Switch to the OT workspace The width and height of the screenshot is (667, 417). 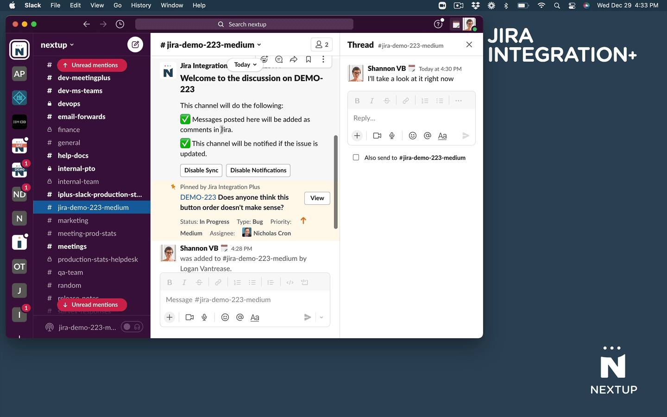[x=19, y=266]
